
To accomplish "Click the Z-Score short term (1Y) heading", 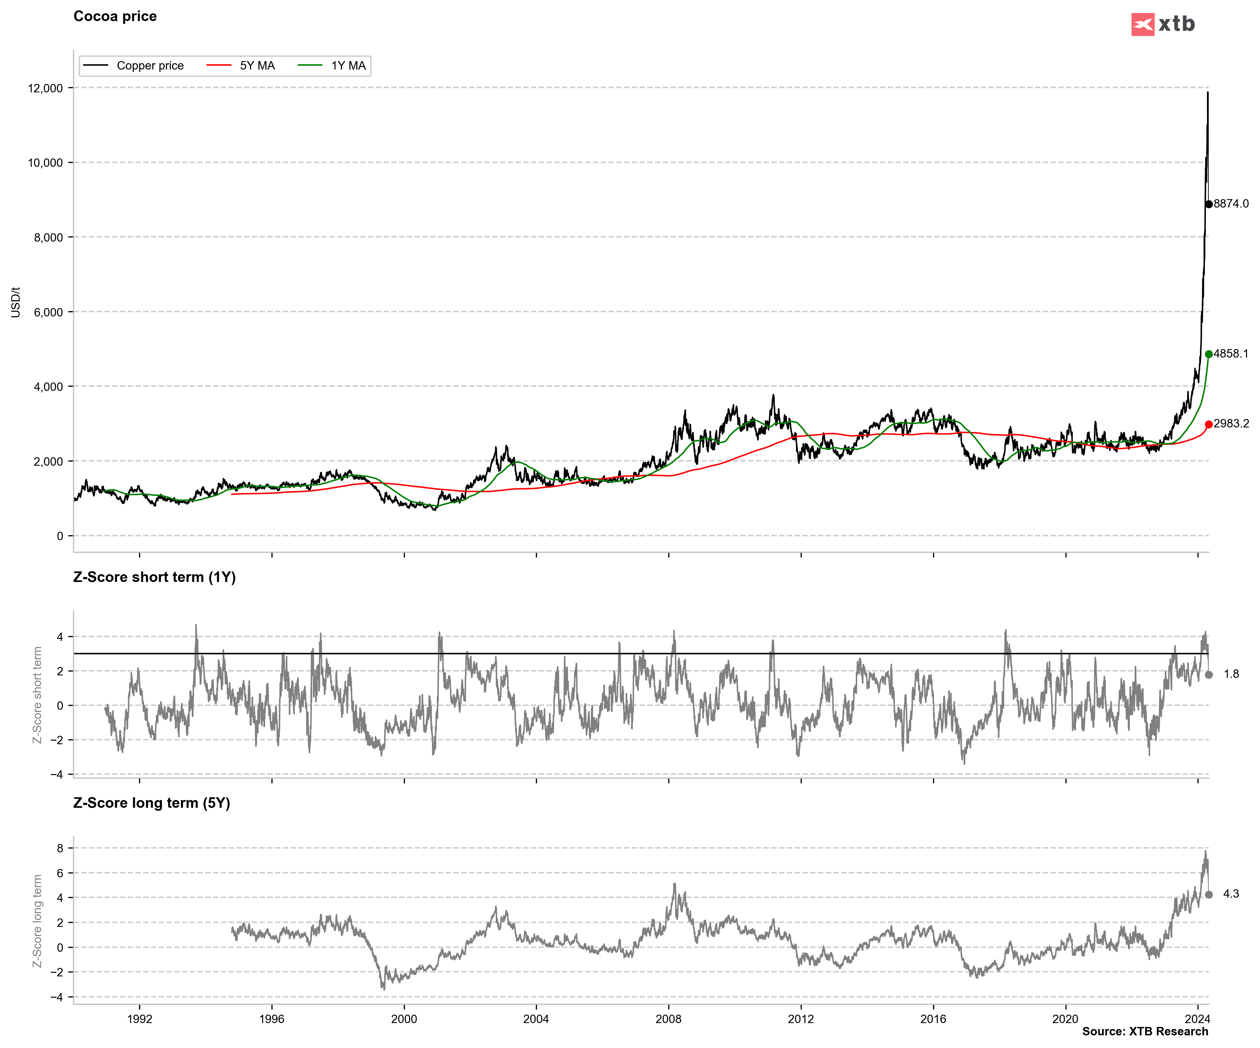I will pyautogui.click(x=154, y=577).
